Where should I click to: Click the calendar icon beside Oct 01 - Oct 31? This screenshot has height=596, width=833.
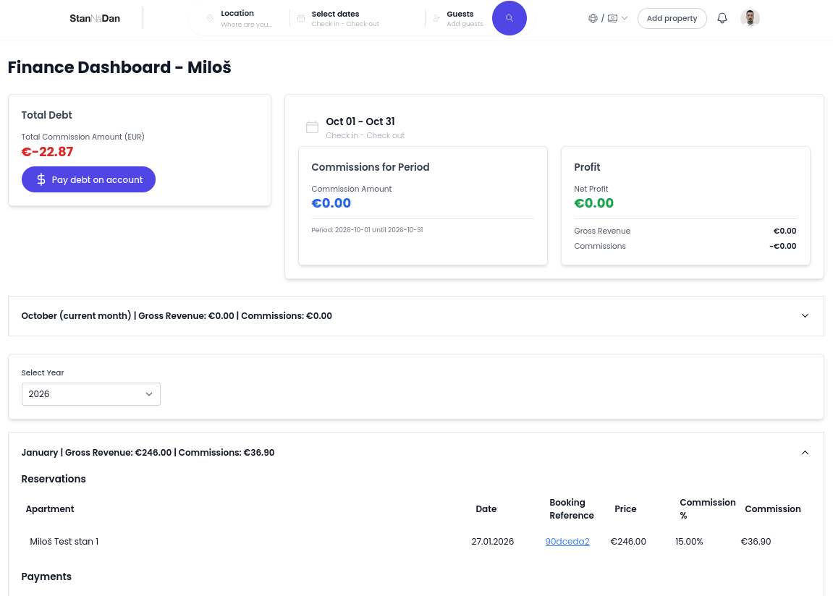pos(313,127)
